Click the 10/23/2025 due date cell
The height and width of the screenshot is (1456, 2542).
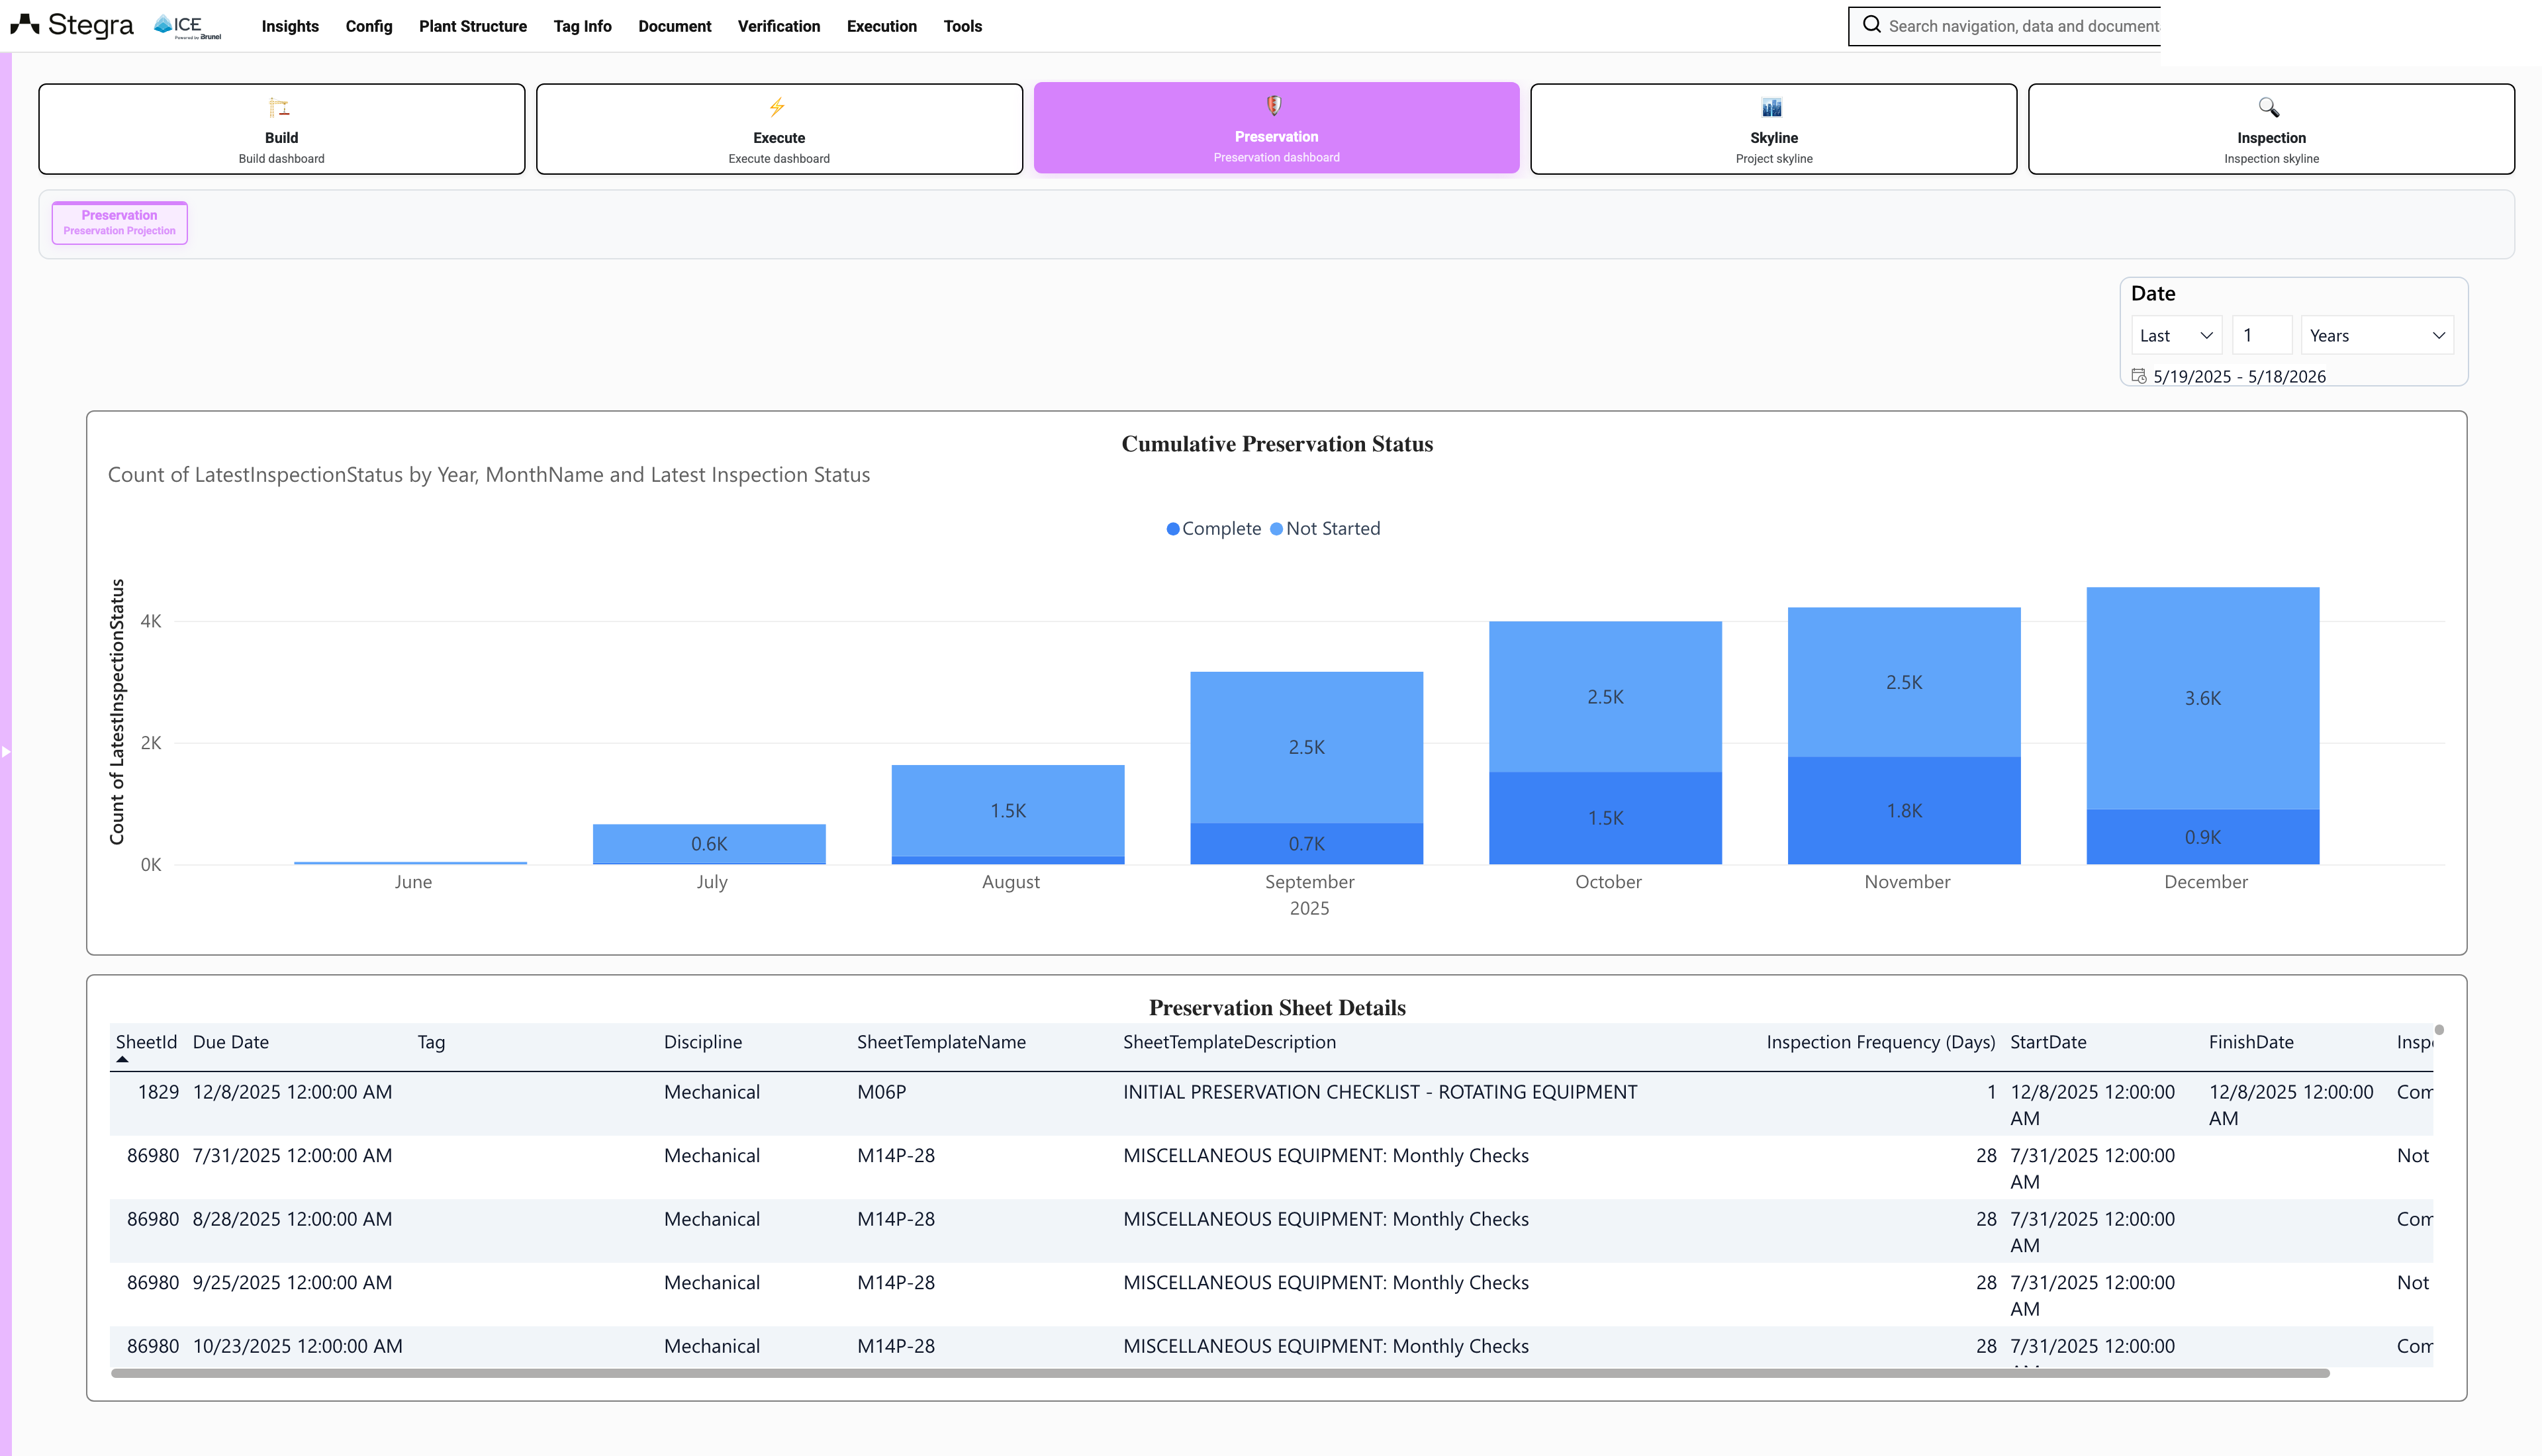click(298, 1346)
